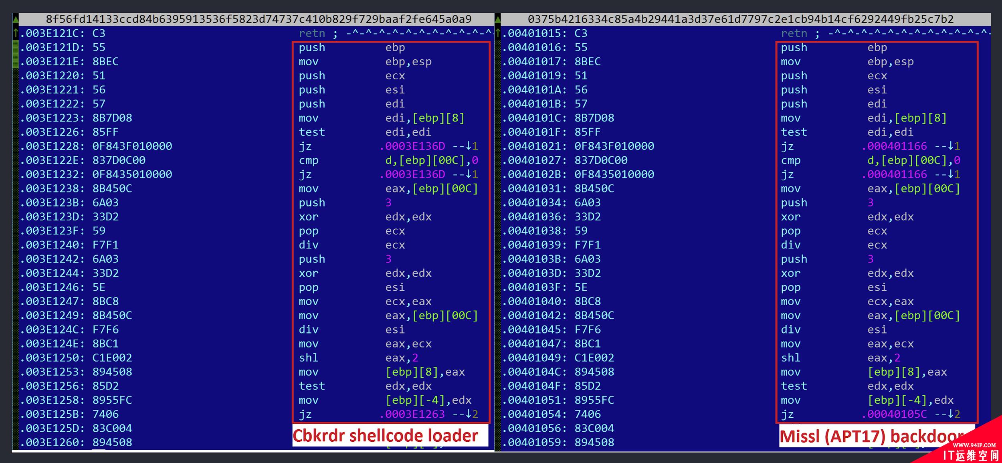Select address .003E122E in left pane
This screenshot has height=463, width=1002.
52,160
